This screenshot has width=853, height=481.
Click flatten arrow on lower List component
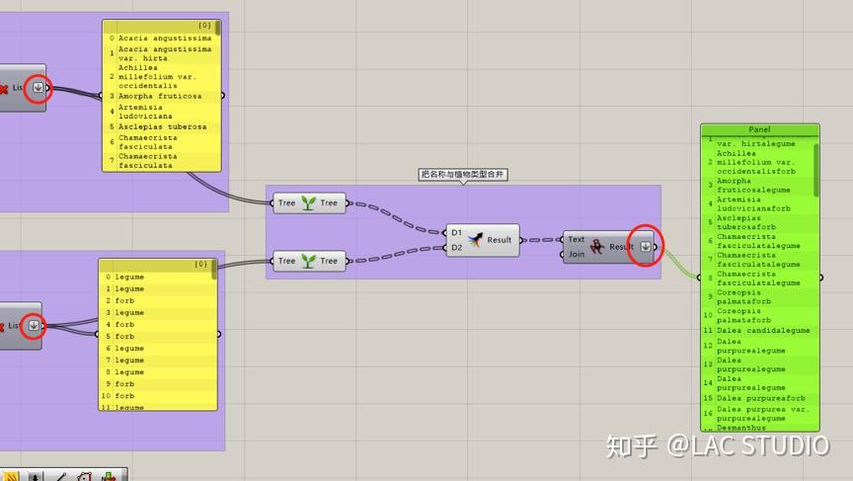pyautogui.click(x=34, y=325)
